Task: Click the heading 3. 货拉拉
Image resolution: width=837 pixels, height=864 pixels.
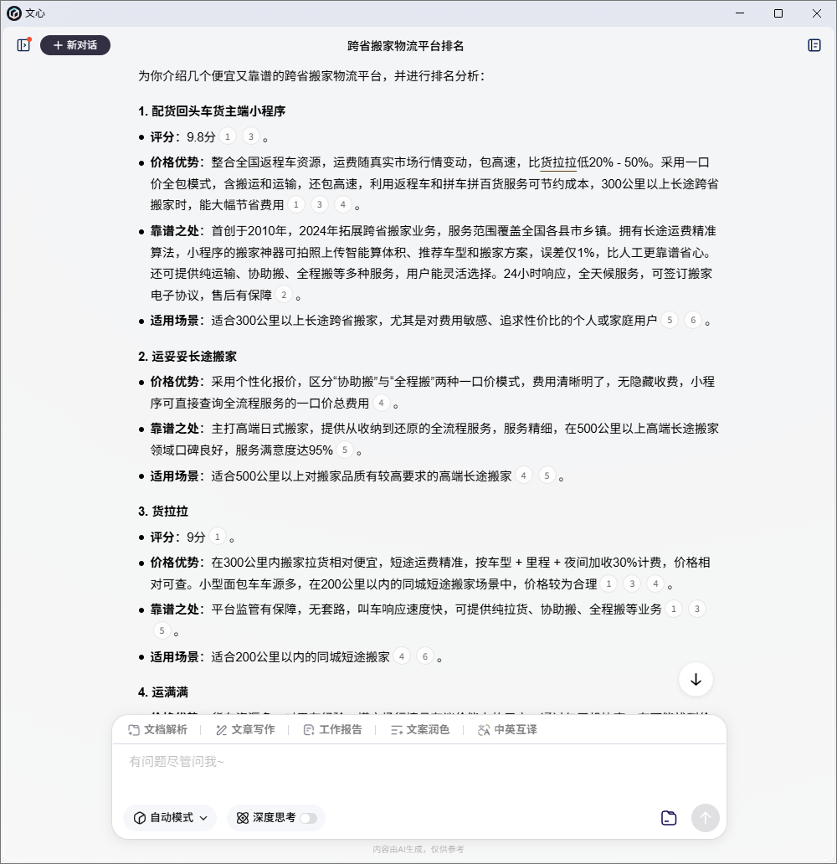Action: 163,512
